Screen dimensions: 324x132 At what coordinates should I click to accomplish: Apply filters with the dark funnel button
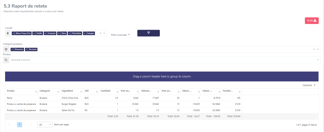(148, 33)
